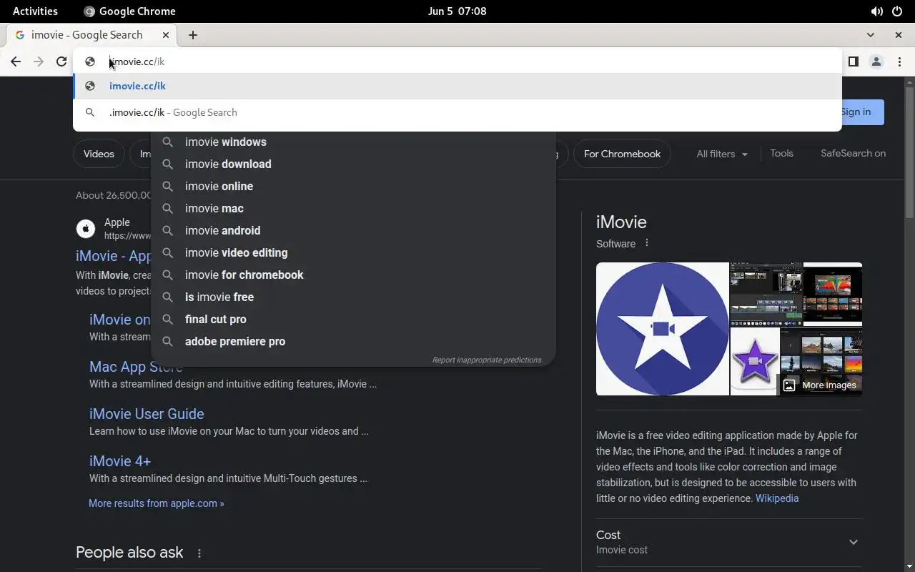Choose 'imovie android' search suggestion
Image resolution: width=915 pixels, height=572 pixels.
pyautogui.click(x=353, y=230)
